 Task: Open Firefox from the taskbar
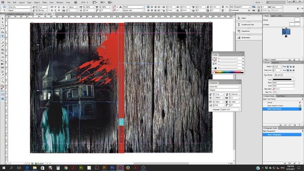pyautogui.click(x=128, y=168)
